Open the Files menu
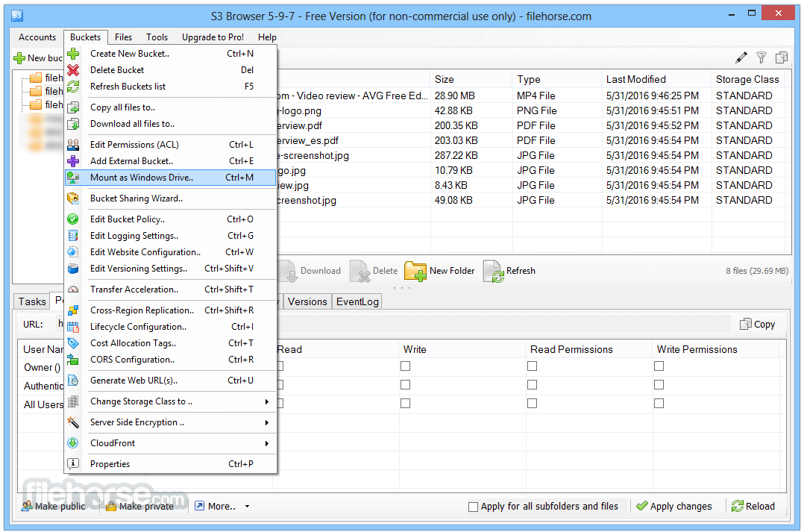The image size is (804, 532). [x=123, y=37]
